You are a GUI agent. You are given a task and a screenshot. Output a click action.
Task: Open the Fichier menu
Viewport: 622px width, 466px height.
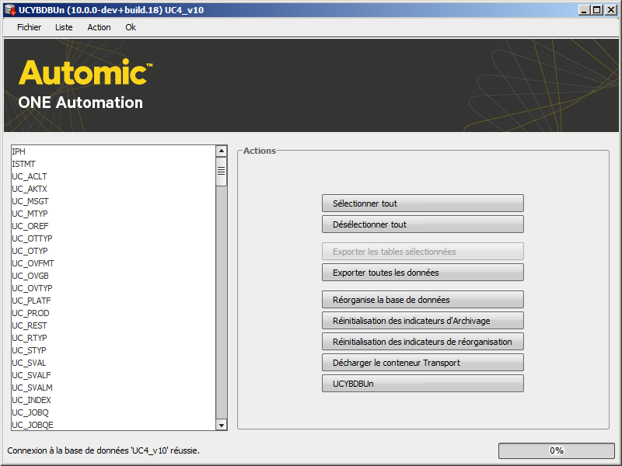tap(29, 27)
